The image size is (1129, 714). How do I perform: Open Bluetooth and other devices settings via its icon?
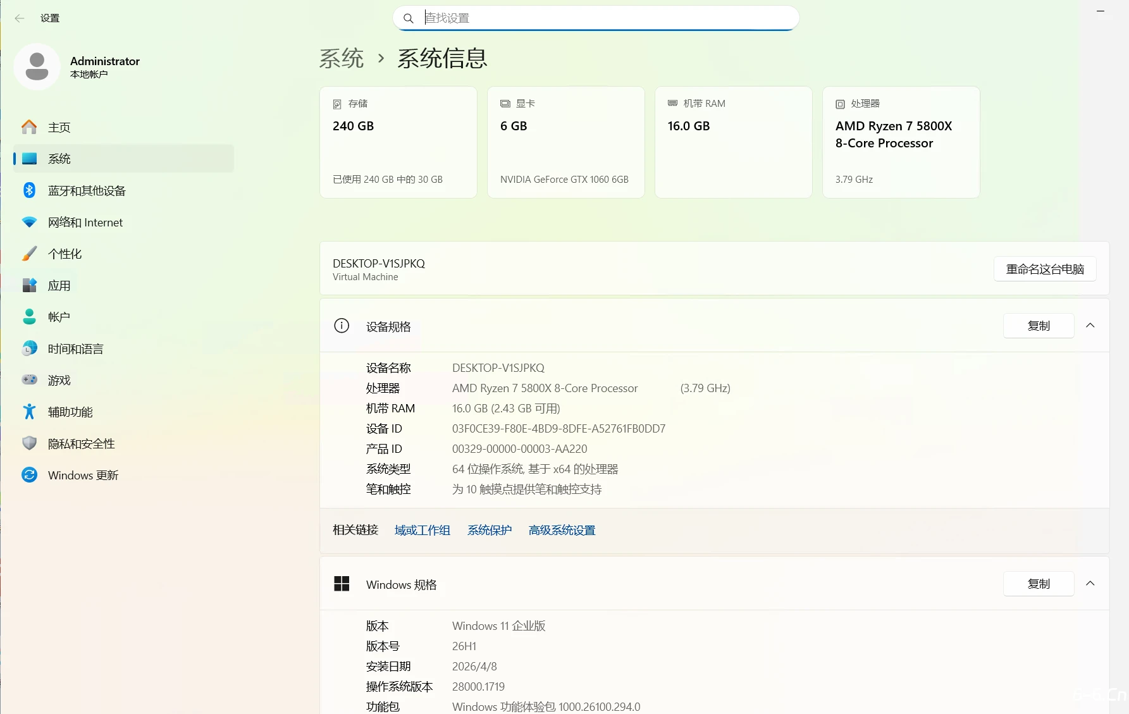pos(29,190)
